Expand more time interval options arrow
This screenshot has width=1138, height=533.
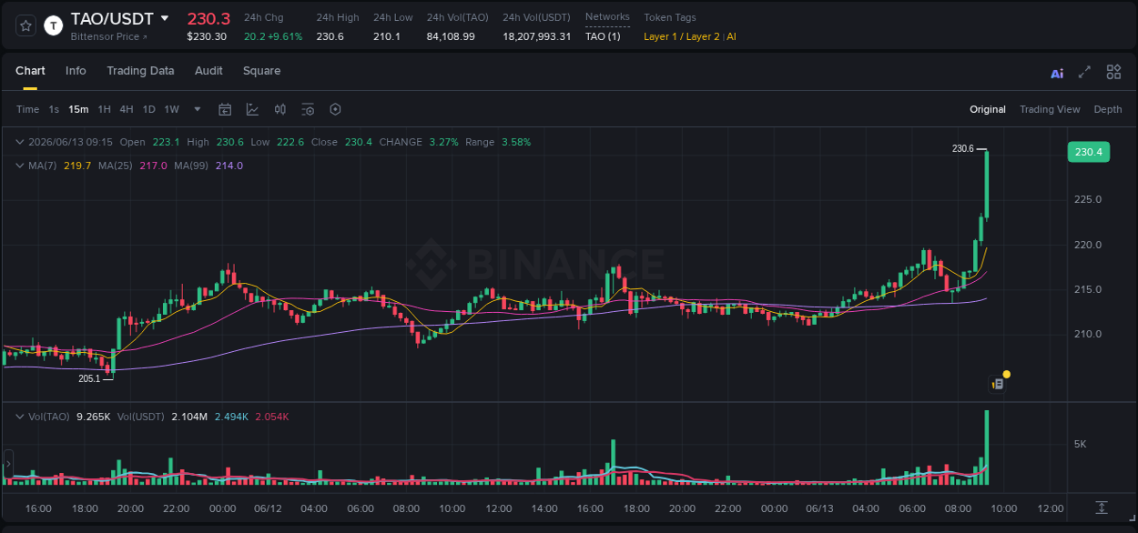coord(198,109)
